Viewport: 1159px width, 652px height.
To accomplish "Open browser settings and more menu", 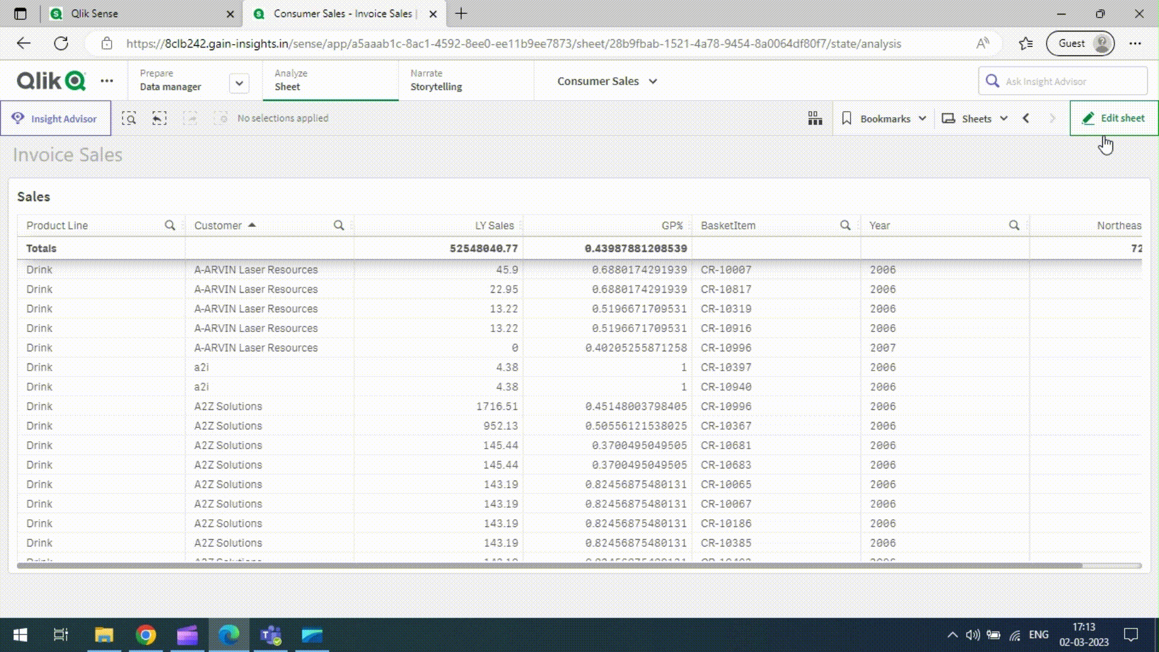I will (x=1135, y=43).
